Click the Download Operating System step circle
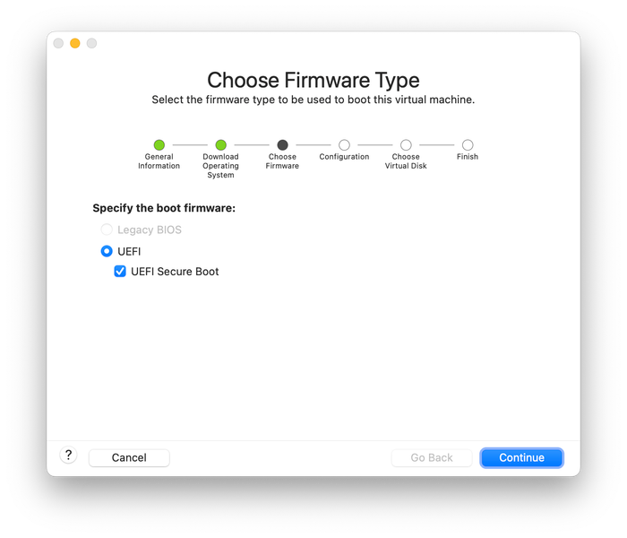The height and width of the screenshot is (538, 627). coord(220,144)
